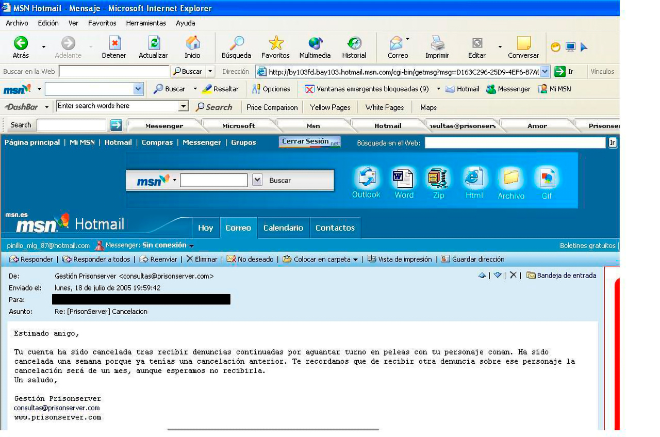This screenshot has width=660, height=437.
Task: Switch to the Contactos tab
Action: [335, 228]
